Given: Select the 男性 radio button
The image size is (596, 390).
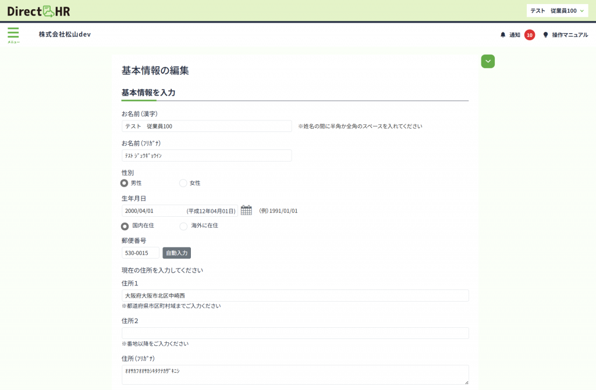Looking at the screenshot, I should tap(125, 183).
